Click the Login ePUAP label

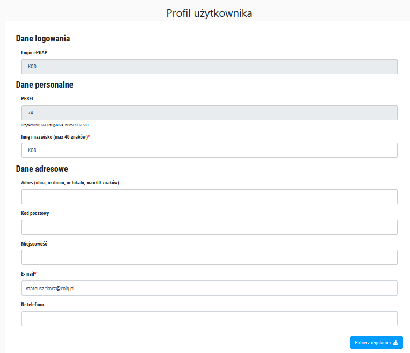point(34,53)
